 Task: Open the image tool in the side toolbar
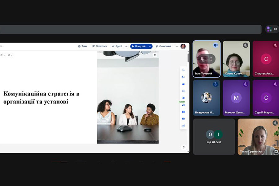pos(183,84)
